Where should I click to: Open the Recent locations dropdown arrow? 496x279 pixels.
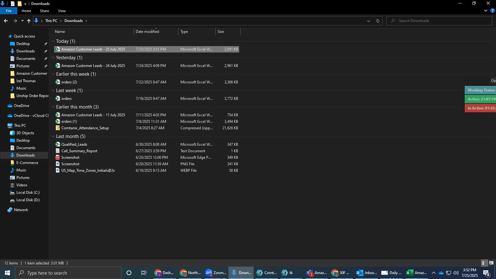[22, 21]
